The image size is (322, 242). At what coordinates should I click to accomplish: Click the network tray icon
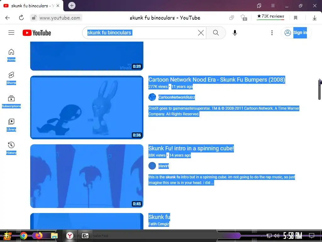[x=269, y=236]
